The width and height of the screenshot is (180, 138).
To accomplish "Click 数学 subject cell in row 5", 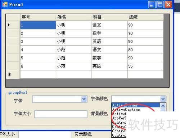I will coord(109,58).
